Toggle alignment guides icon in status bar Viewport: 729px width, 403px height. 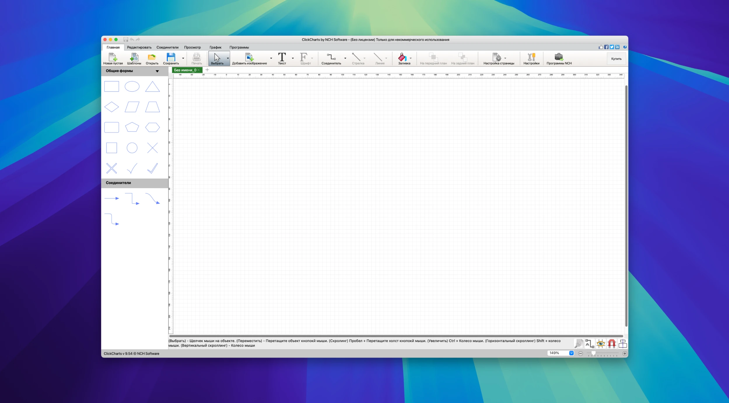pyautogui.click(x=623, y=344)
